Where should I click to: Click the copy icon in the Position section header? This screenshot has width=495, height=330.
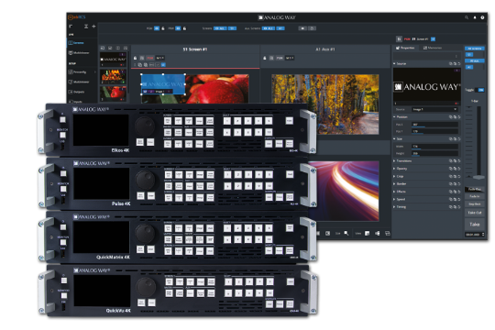(x=450, y=117)
